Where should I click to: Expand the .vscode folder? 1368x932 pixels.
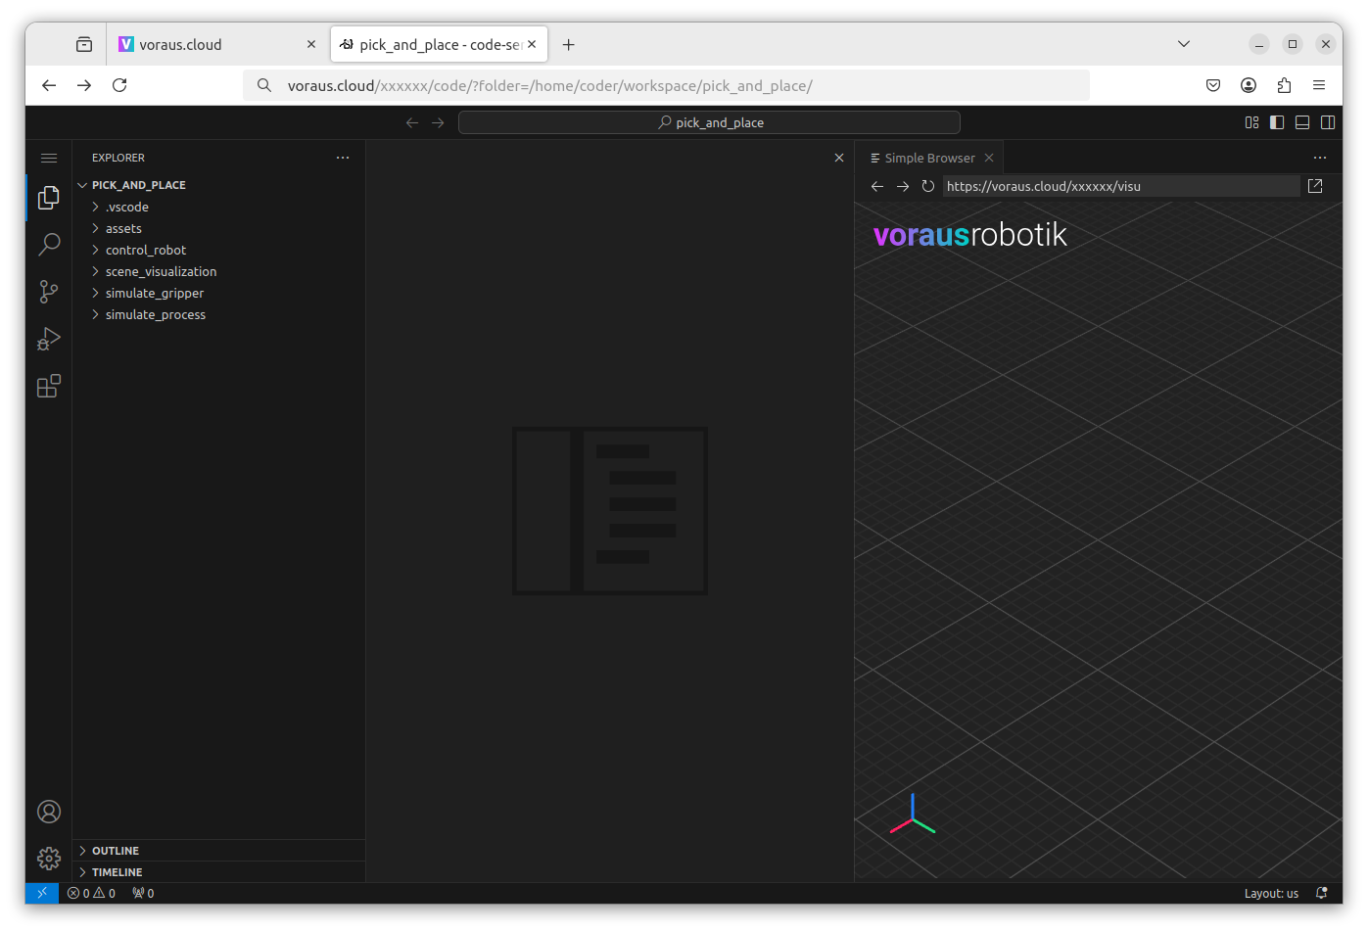[219, 207]
